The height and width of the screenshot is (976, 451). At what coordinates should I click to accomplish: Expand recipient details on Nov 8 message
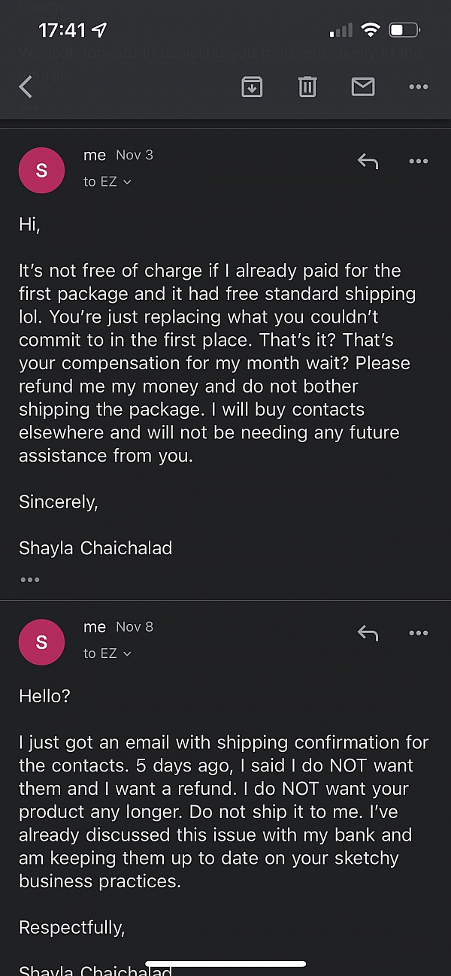(107, 653)
